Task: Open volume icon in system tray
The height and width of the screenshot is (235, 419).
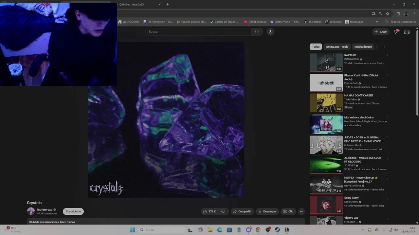Action: [396, 230]
